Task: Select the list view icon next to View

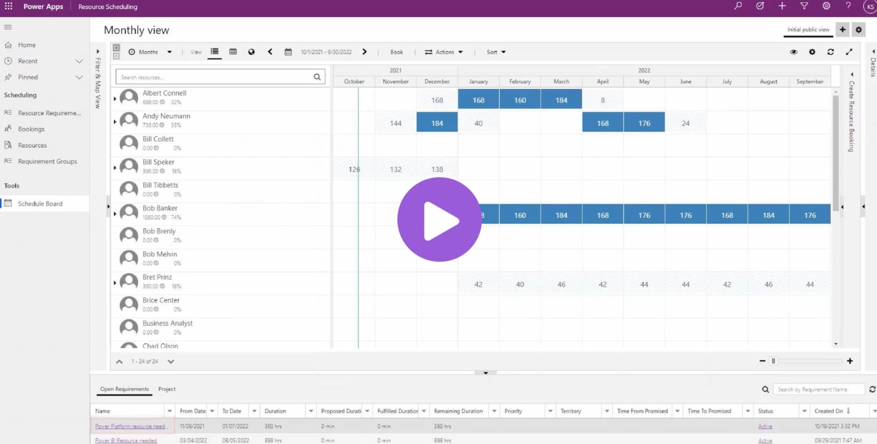Action: tap(214, 52)
